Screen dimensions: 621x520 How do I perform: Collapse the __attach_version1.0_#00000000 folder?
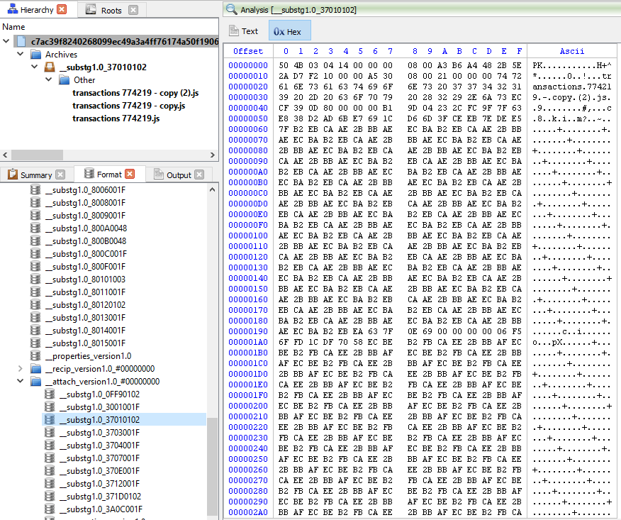pyautogui.click(x=21, y=381)
